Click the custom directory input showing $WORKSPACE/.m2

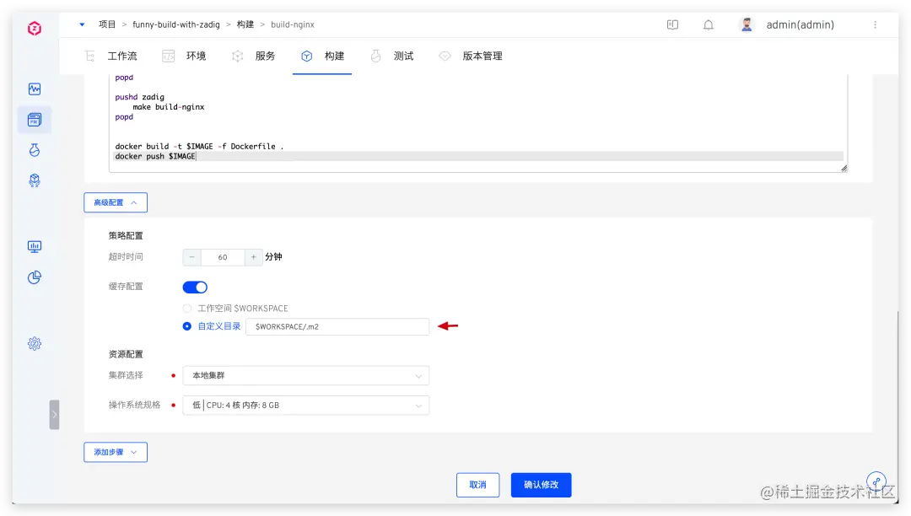tap(337, 326)
